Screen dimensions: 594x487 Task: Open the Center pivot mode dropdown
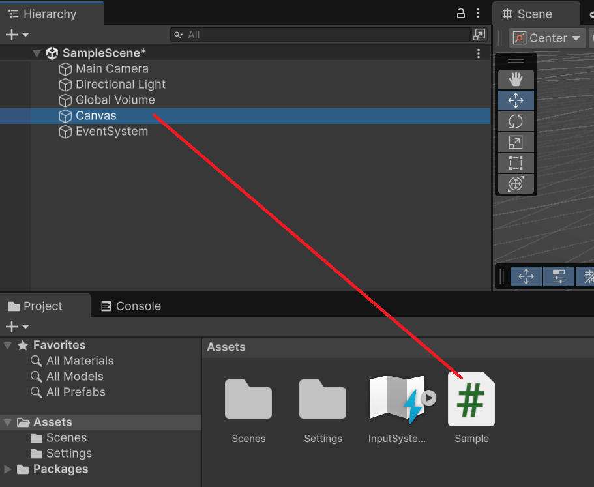tap(547, 38)
